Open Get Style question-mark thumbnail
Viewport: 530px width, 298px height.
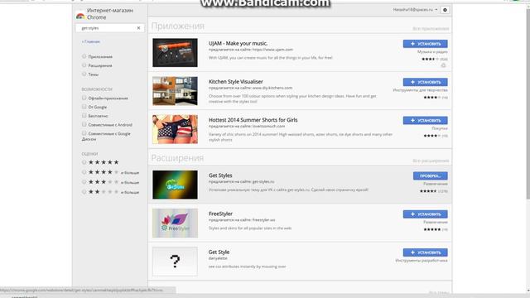coord(175,262)
